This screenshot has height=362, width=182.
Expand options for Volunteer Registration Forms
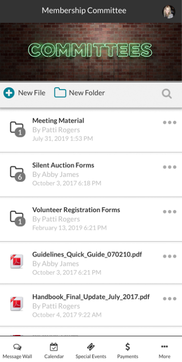pyautogui.click(x=170, y=212)
